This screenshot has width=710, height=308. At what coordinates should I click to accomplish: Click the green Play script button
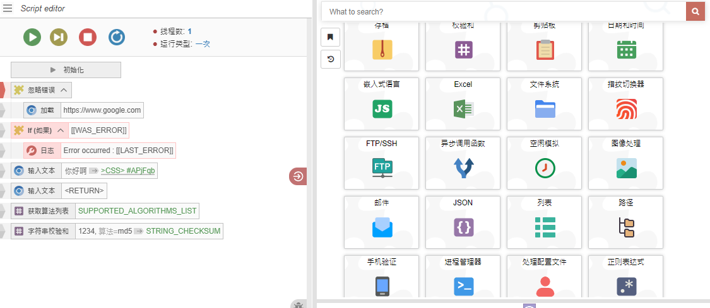(32, 37)
